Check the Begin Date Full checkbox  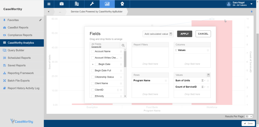[x=93, y=71]
